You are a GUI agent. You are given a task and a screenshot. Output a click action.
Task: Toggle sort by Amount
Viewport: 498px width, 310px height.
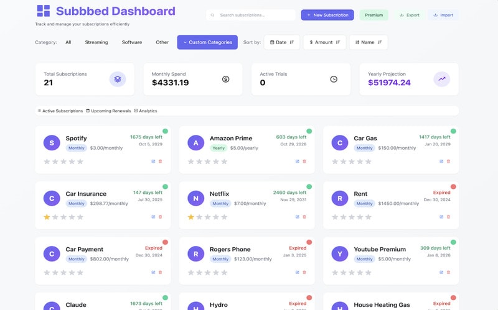pos(324,42)
